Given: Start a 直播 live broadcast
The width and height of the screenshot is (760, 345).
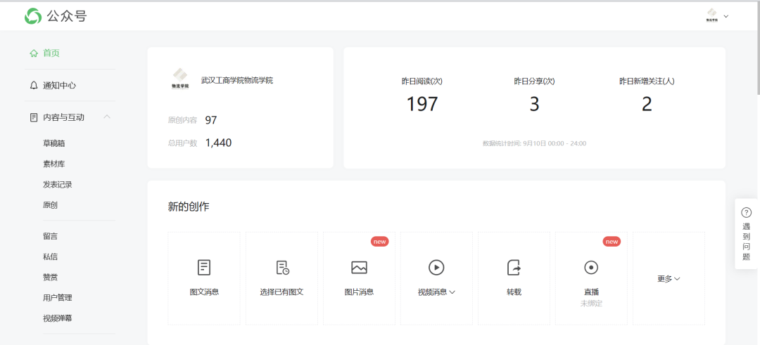Looking at the screenshot, I should (x=591, y=268).
